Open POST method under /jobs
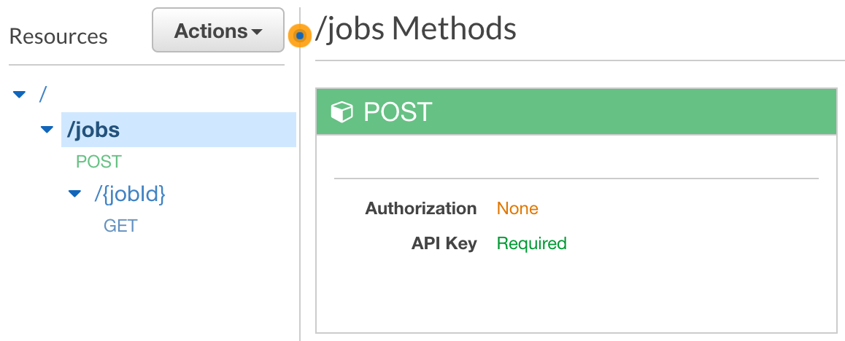This screenshot has height=341, width=845. (x=99, y=162)
